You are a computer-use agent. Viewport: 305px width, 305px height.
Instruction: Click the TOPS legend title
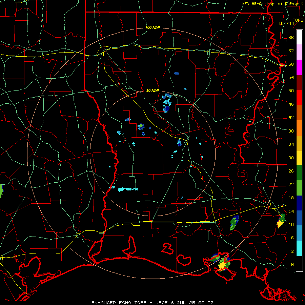(298, 20)
